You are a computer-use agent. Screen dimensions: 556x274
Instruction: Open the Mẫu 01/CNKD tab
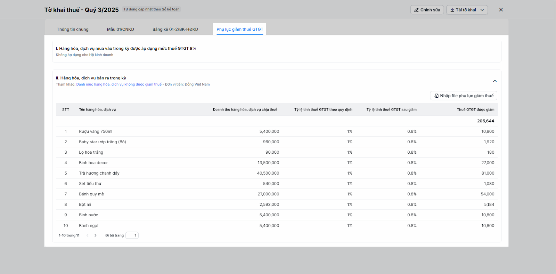click(120, 29)
